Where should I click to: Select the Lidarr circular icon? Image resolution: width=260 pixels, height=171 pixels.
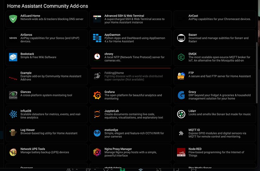(181, 114)
